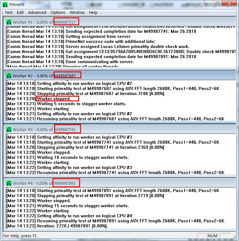The image size is (239, 241).
Task: Activate the Worker #1 title bar
Action: [120, 22]
